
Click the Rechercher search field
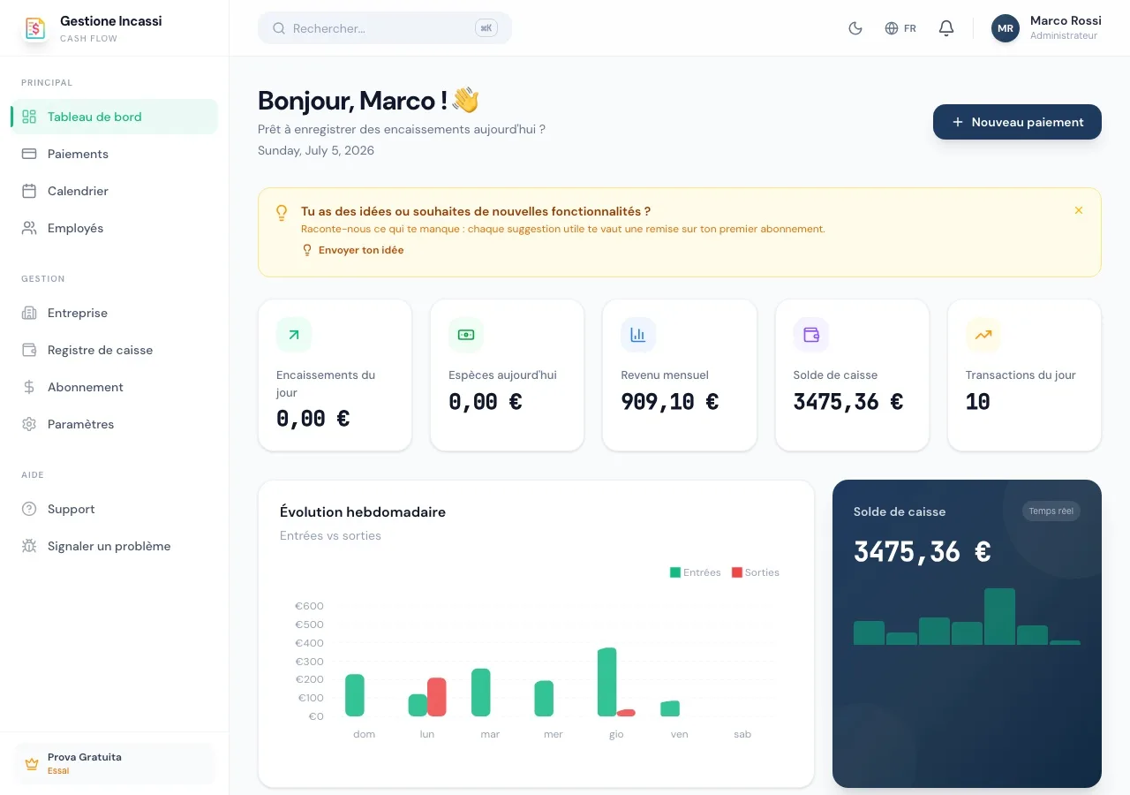[385, 28]
